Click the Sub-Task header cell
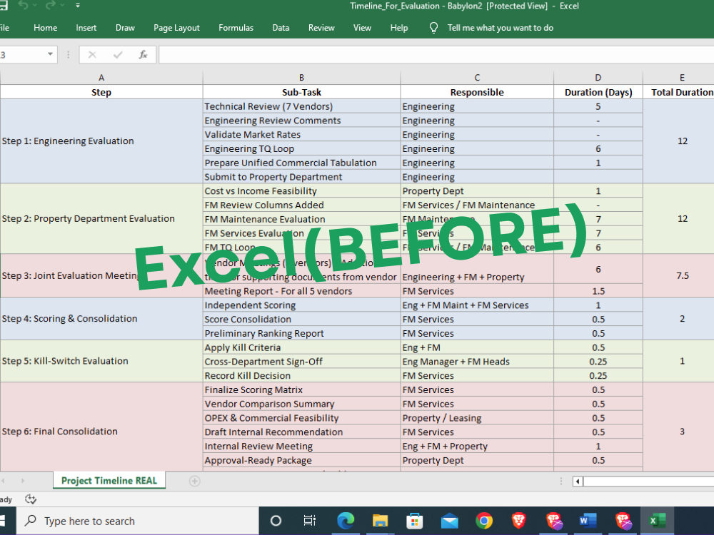This screenshot has height=535, width=714. coord(301,92)
